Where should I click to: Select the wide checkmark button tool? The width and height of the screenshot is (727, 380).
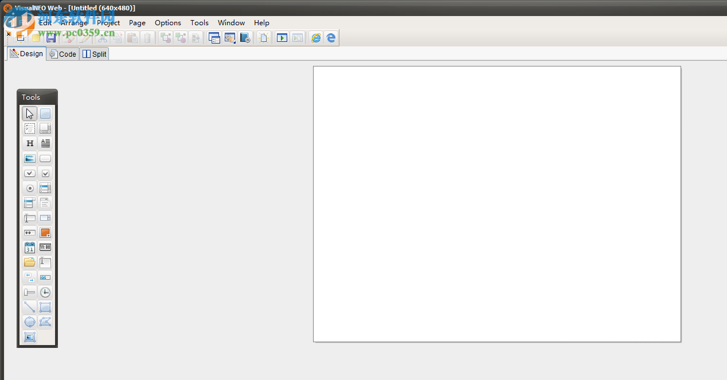point(30,173)
